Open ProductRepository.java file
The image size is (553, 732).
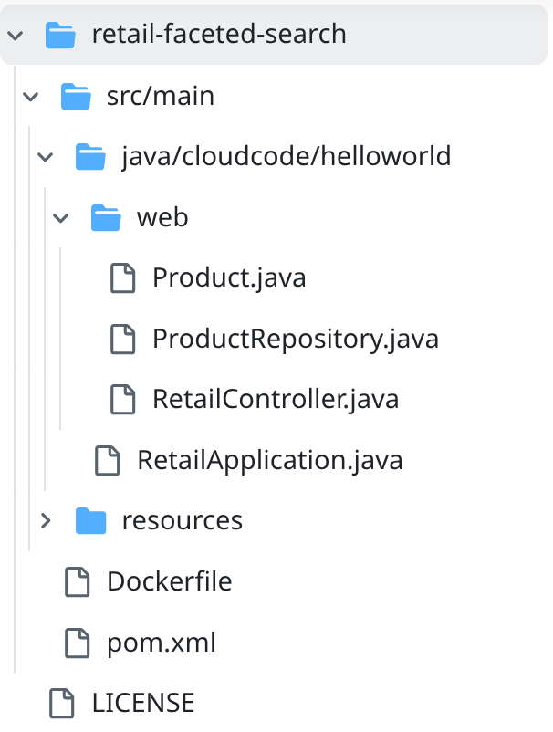(295, 339)
